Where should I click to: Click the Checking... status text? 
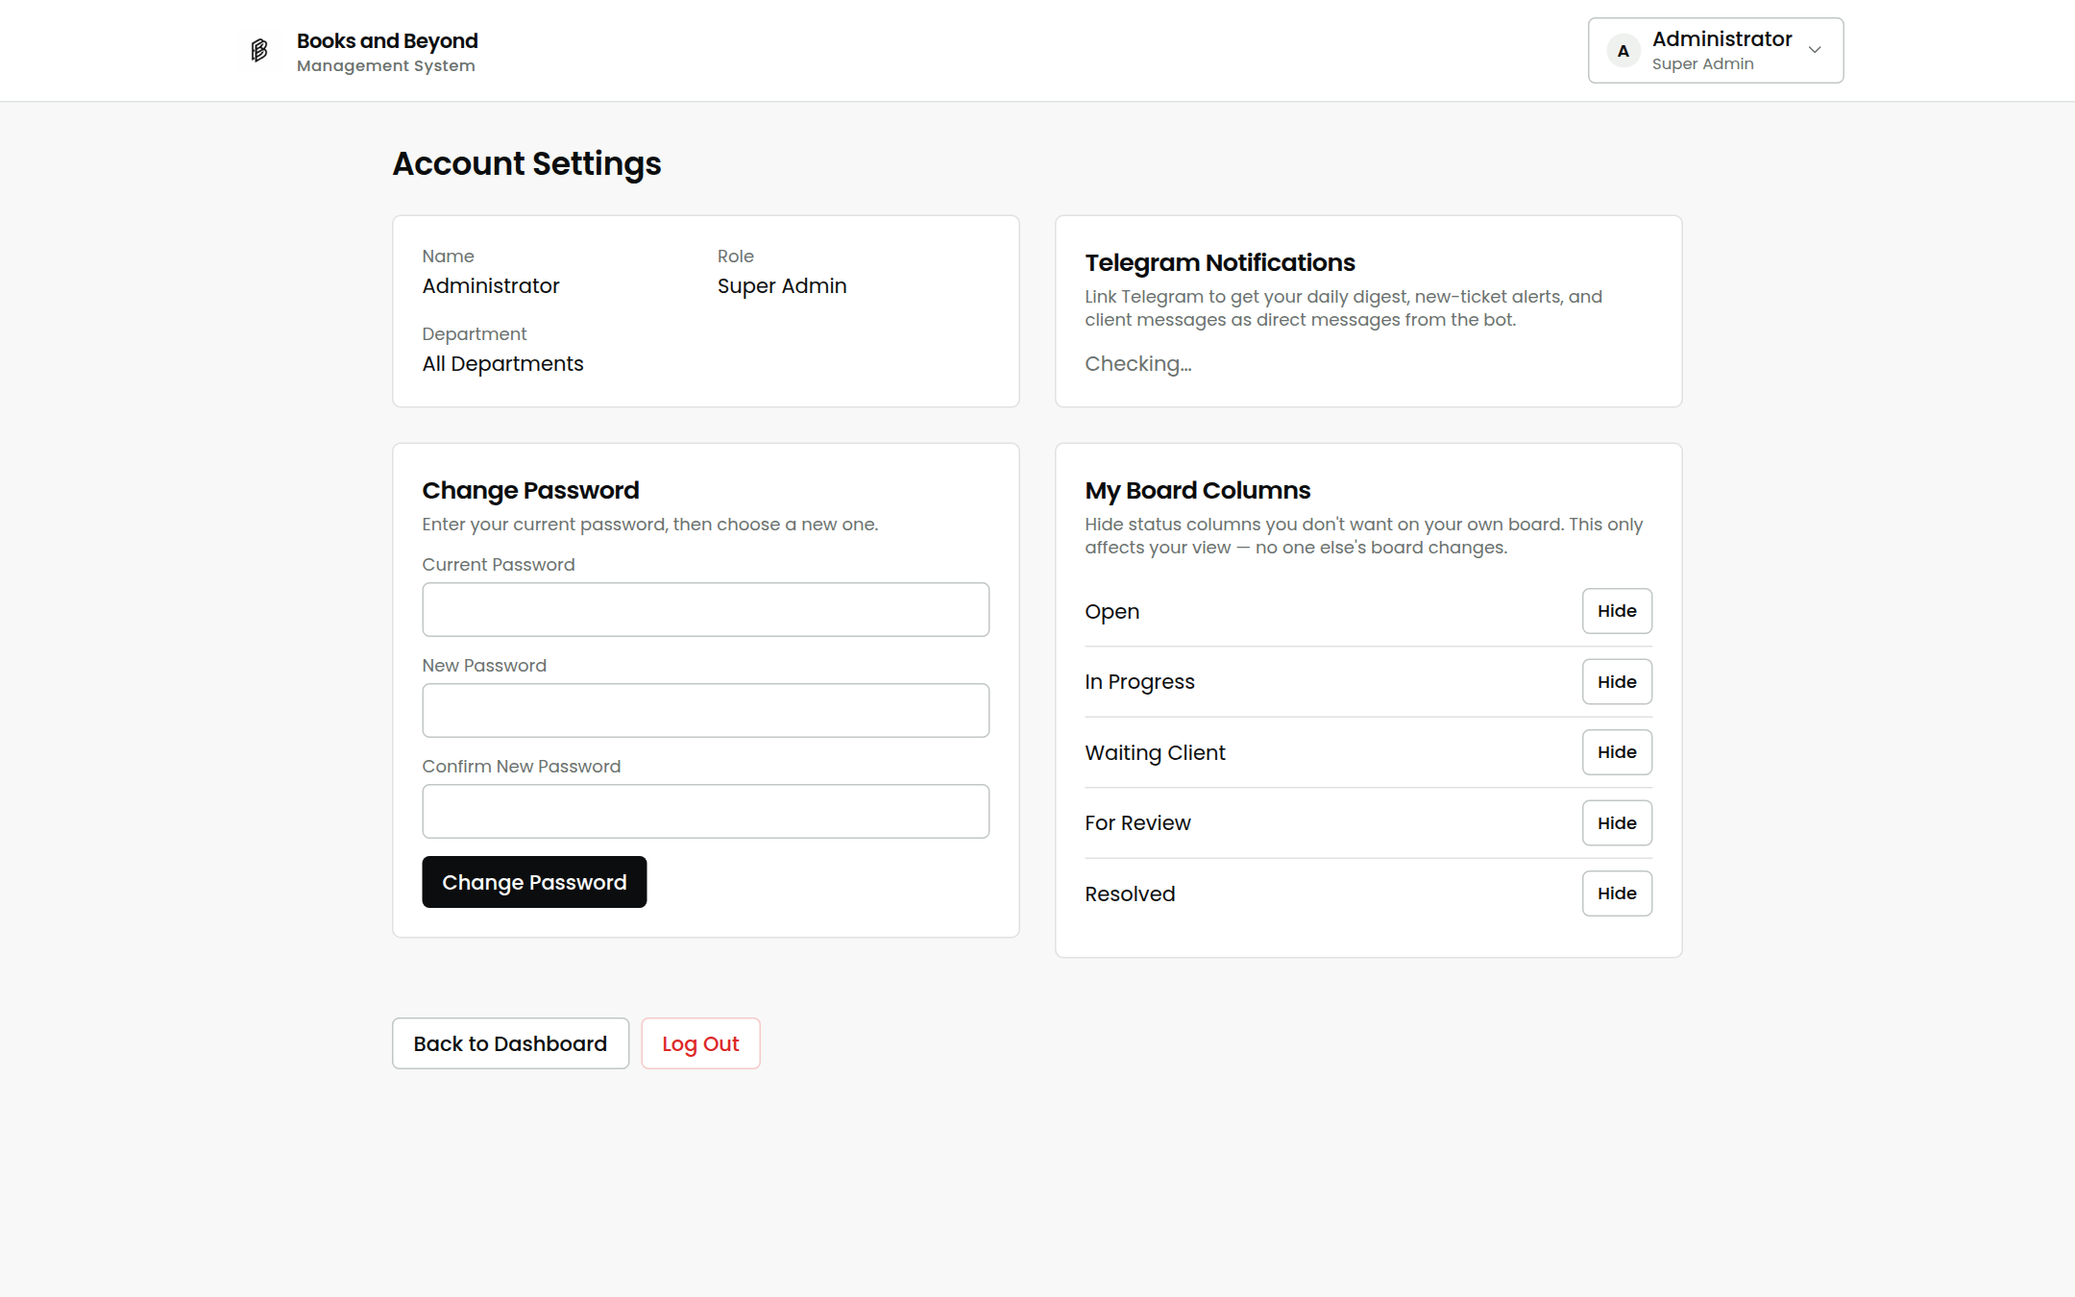(1138, 363)
